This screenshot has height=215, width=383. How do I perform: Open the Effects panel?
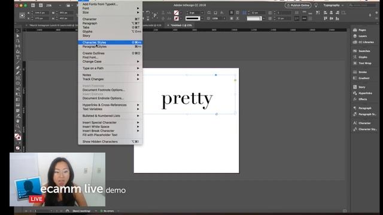pos(360,99)
